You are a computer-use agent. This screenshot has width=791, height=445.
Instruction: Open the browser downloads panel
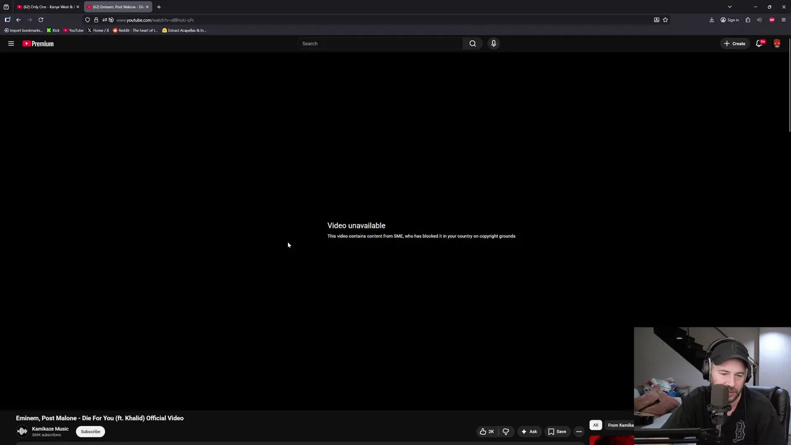[711, 20]
